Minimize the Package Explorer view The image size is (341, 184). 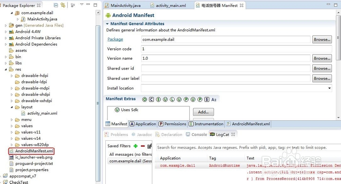[x=88, y=4]
